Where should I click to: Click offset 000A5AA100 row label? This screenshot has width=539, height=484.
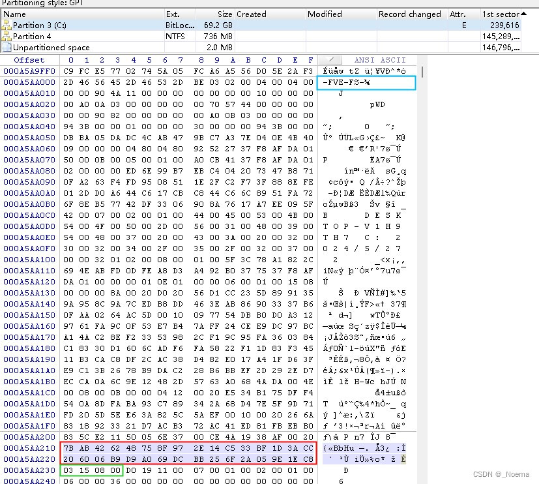click(x=29, y=260)
